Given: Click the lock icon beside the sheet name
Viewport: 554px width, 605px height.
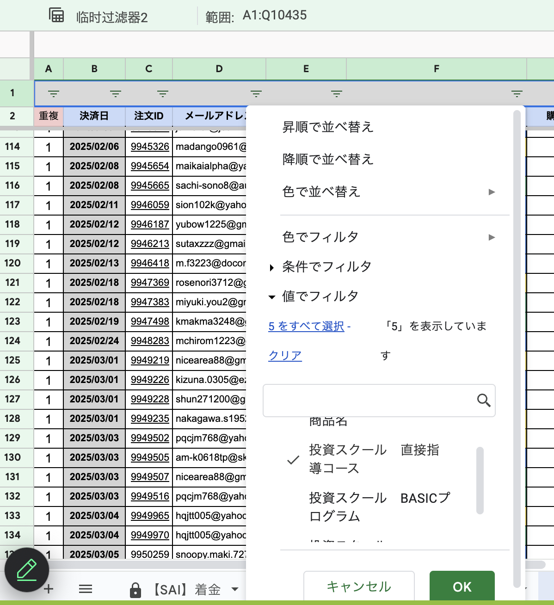Looking at the screenshot, I should [x=135, y=589].
